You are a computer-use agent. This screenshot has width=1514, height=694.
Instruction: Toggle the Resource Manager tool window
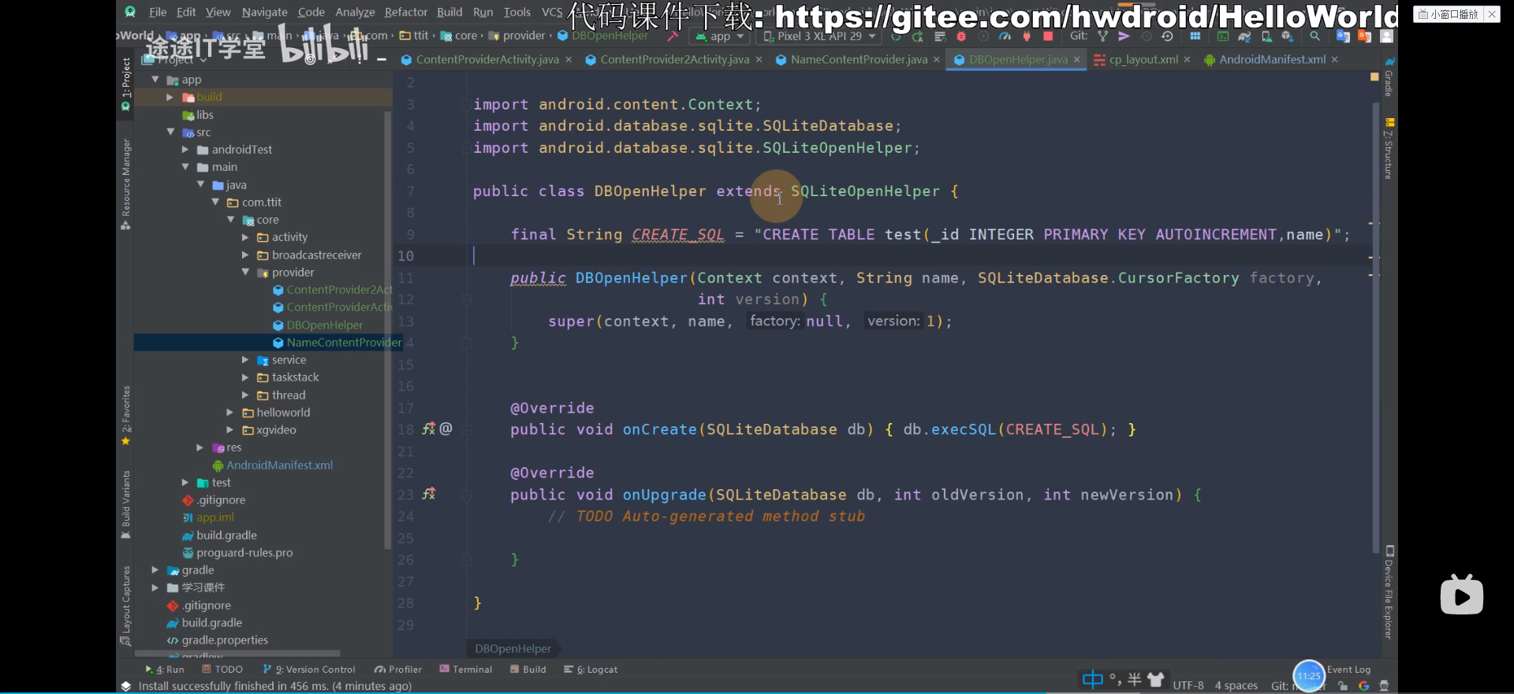(x=125, y=184)
